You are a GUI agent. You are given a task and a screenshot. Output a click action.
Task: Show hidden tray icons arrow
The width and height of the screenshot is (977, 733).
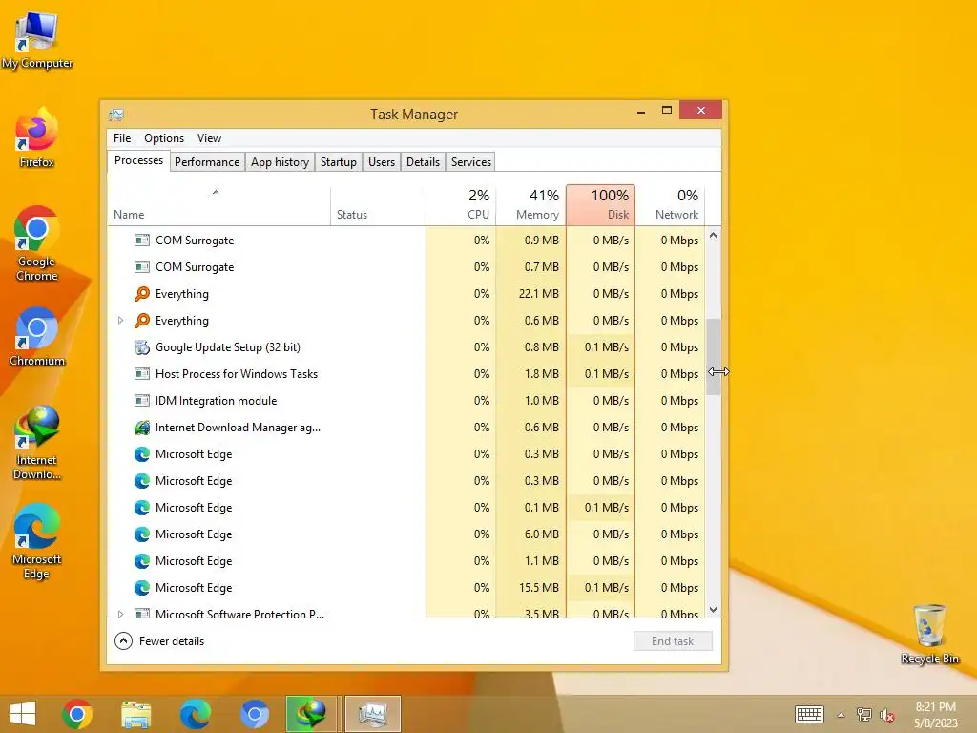pos(842,715)
